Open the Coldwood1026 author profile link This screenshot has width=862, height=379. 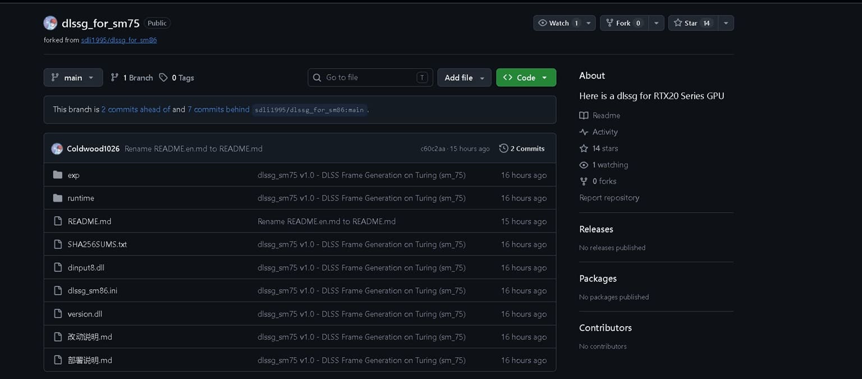93,149
